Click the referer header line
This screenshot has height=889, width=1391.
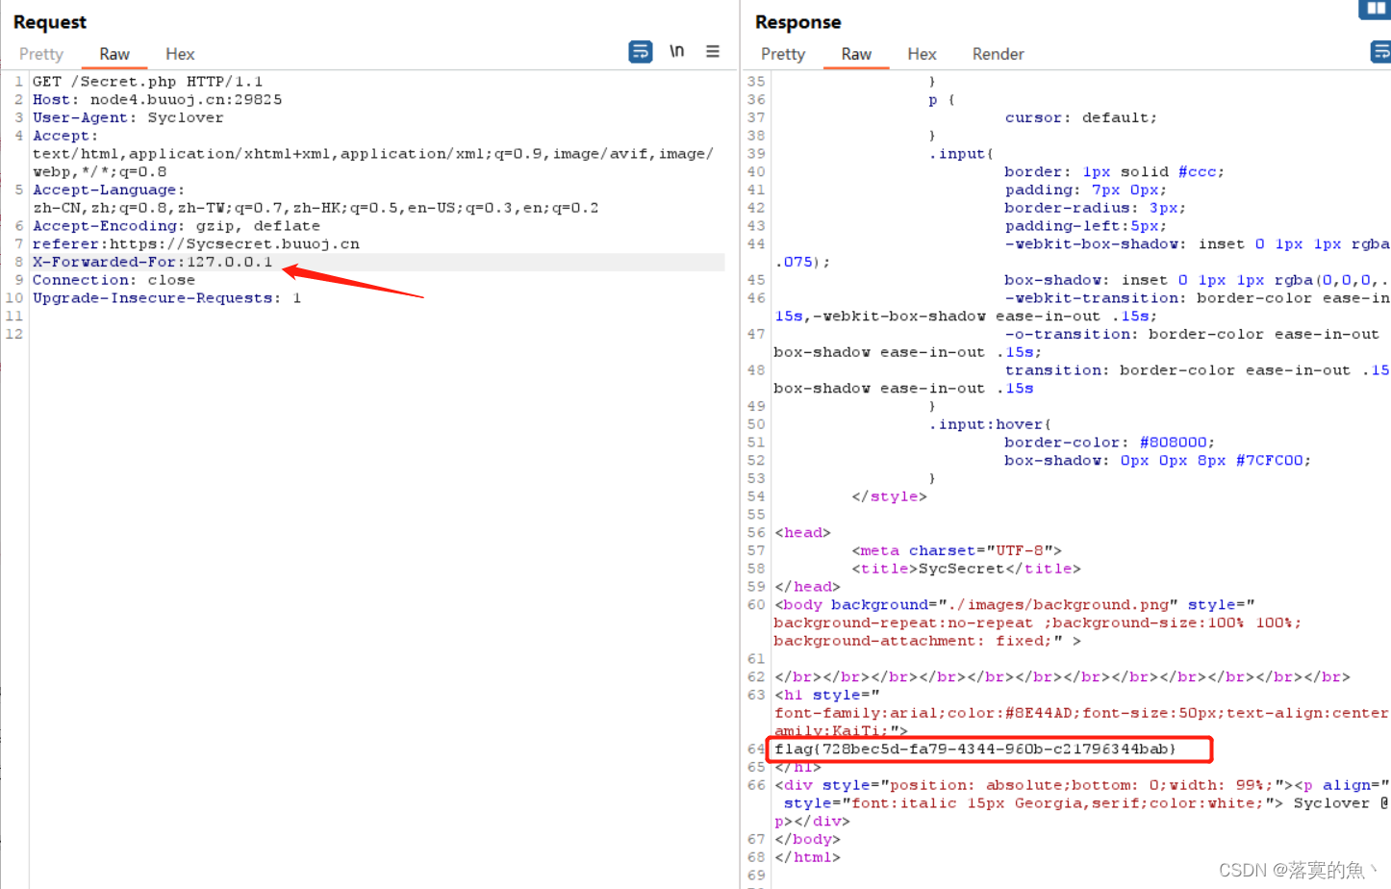(195, 244)
